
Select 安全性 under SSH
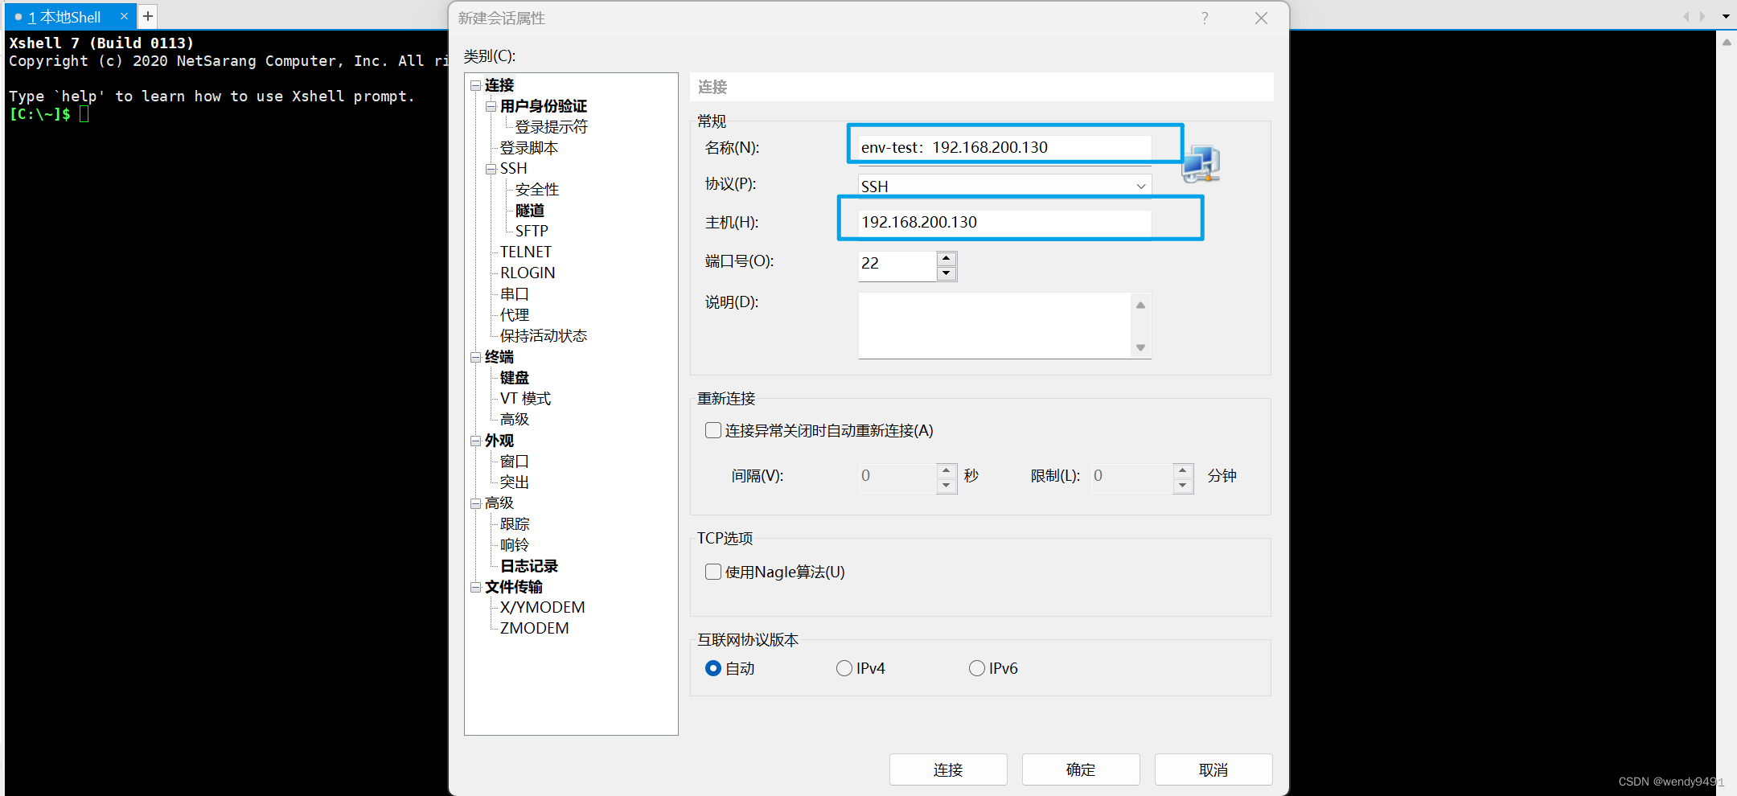(537, 190)
